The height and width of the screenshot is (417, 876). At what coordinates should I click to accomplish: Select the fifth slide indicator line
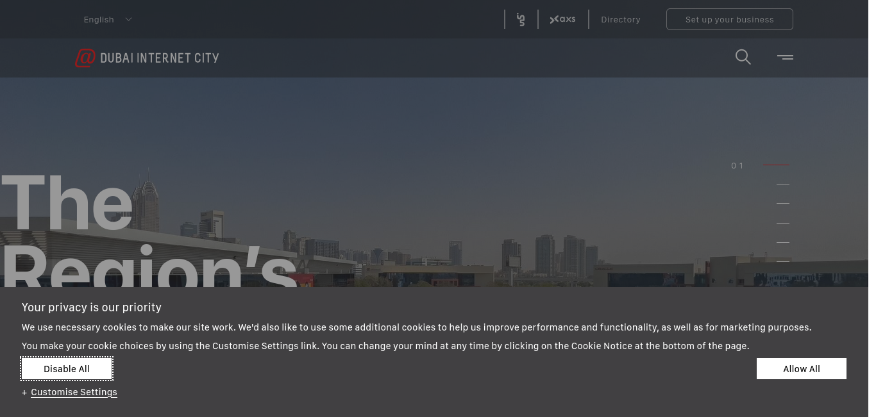[782, 242]
